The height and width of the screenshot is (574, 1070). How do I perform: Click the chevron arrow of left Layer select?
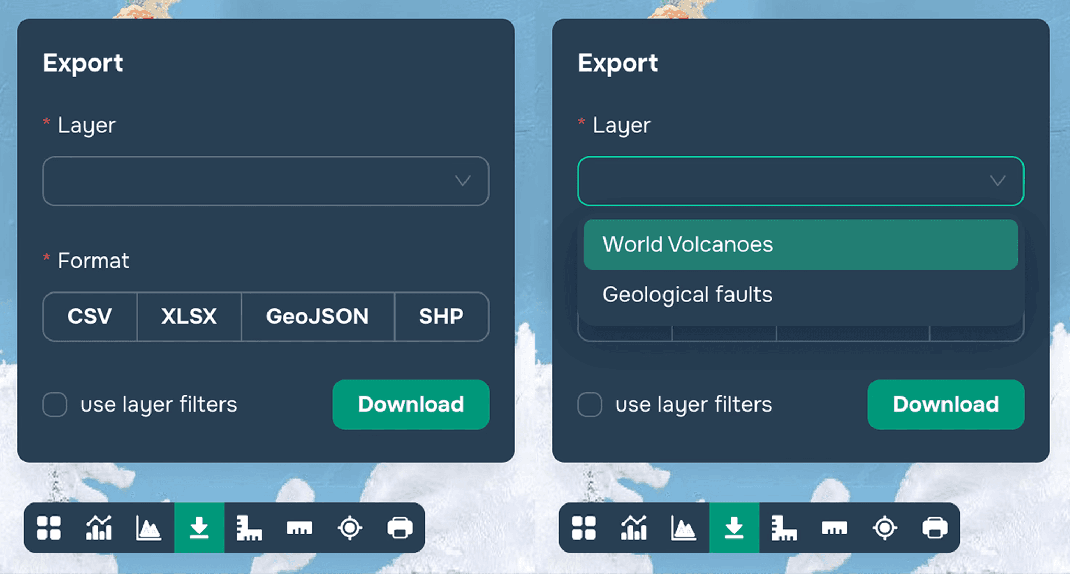tap(462, 181)
